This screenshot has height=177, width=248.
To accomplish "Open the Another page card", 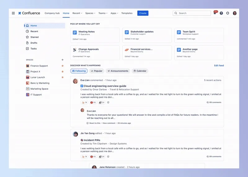I will pos(199,53).
